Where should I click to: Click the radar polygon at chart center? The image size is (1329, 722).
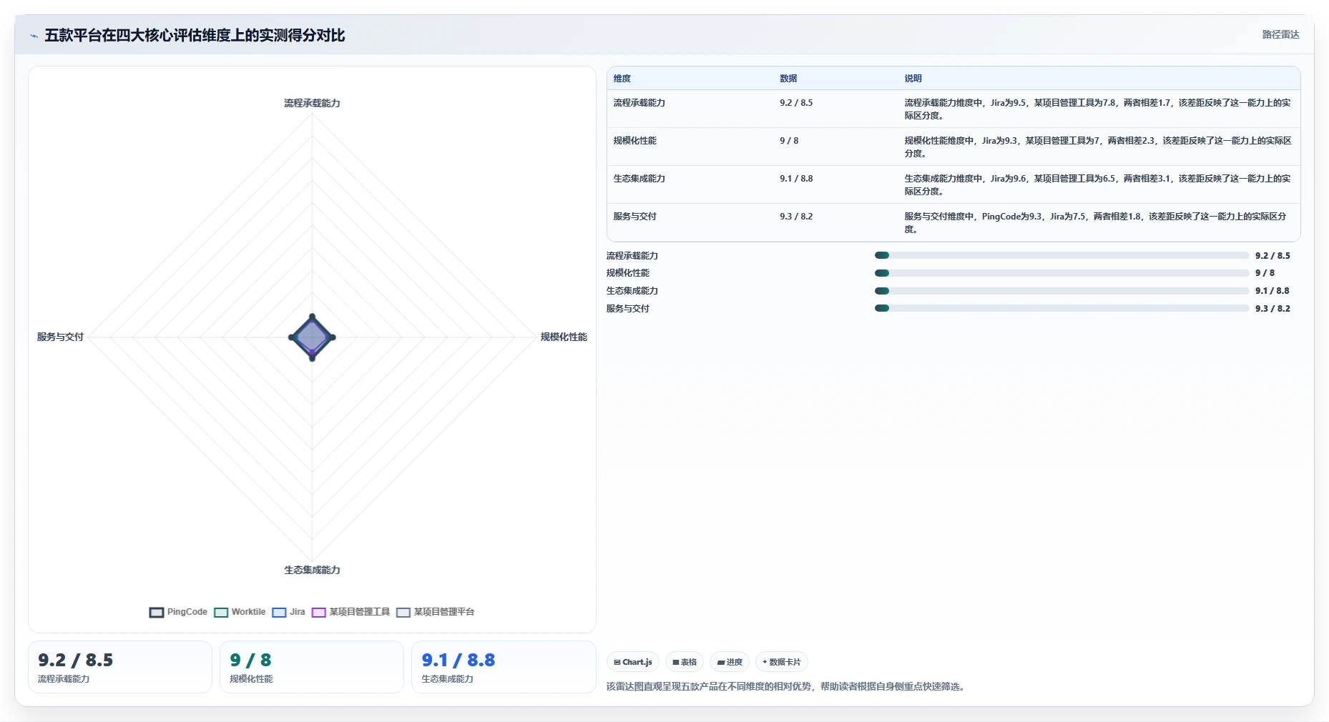[312, 337]
